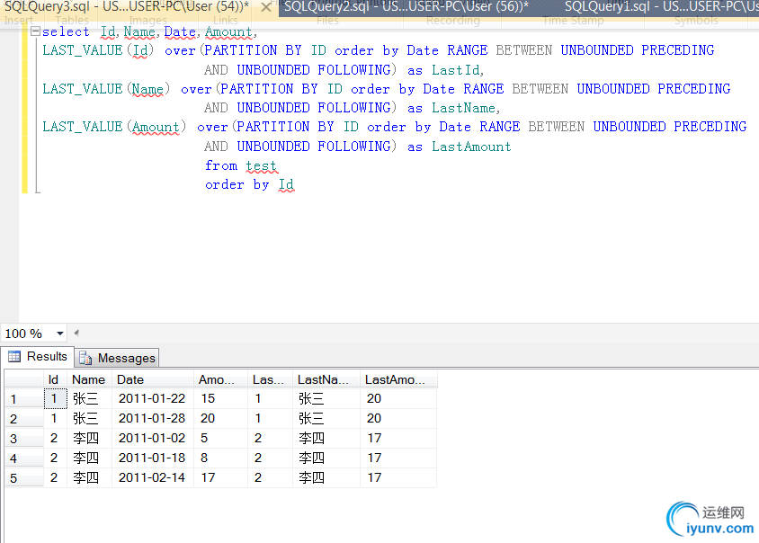Click the word 'test' in the query
Viewport: 759px width, 543px height.
pos(262,165)
